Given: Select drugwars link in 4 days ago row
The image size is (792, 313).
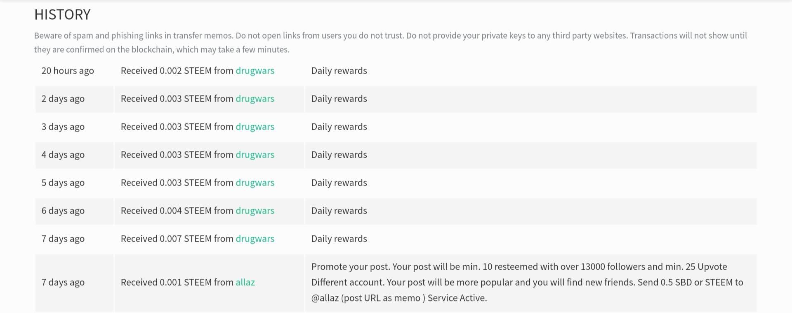Looking at the screenshot, I should (255, 155).
